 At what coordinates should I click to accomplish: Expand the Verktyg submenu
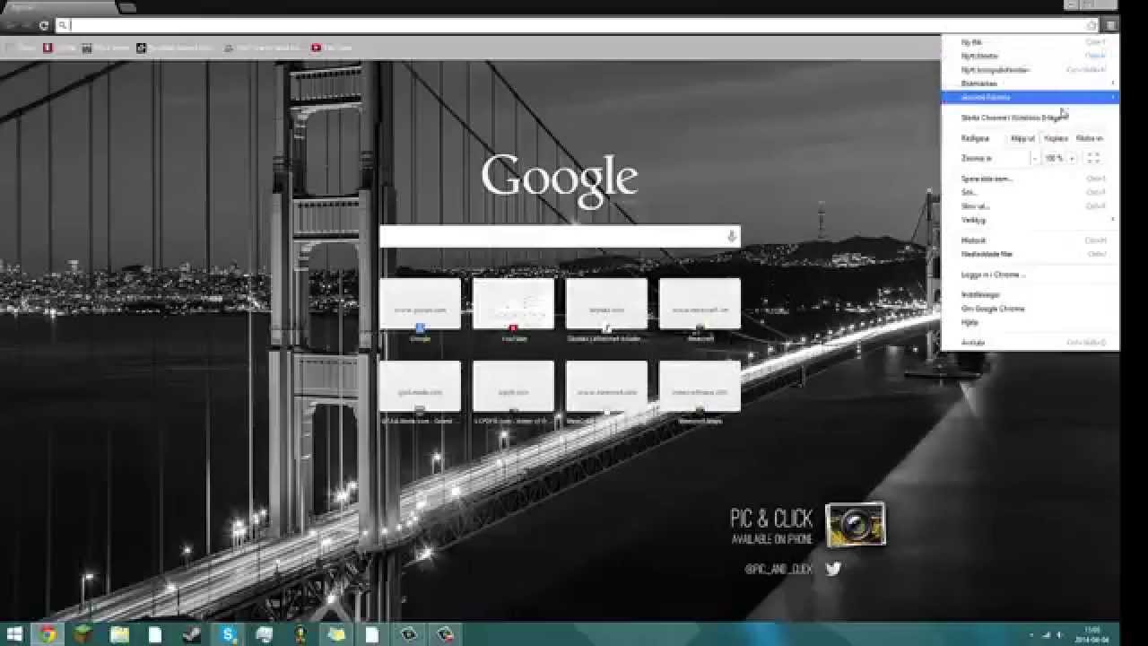pyautogui.click(x=1030, y=220)
